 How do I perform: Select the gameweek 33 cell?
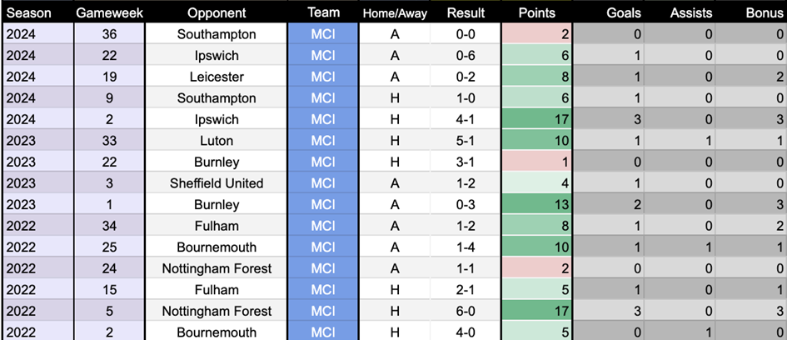(108, 141)
